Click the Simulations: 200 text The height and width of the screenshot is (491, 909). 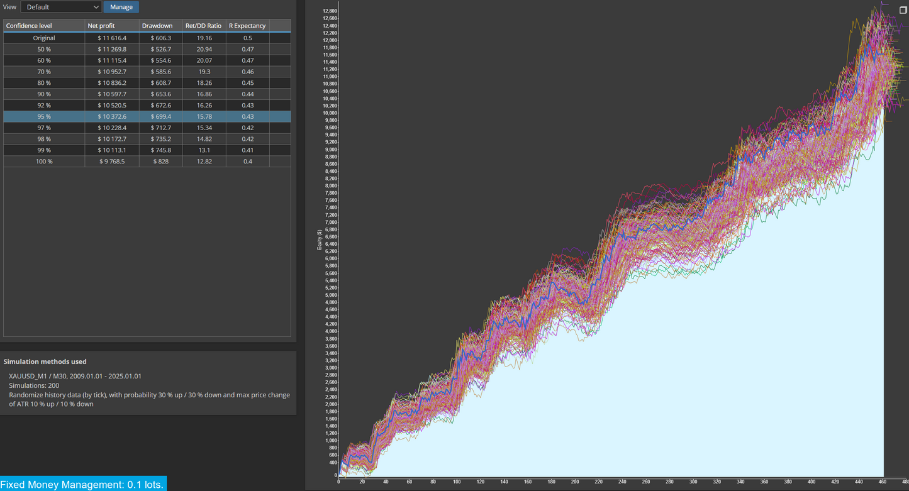[33, 385]
